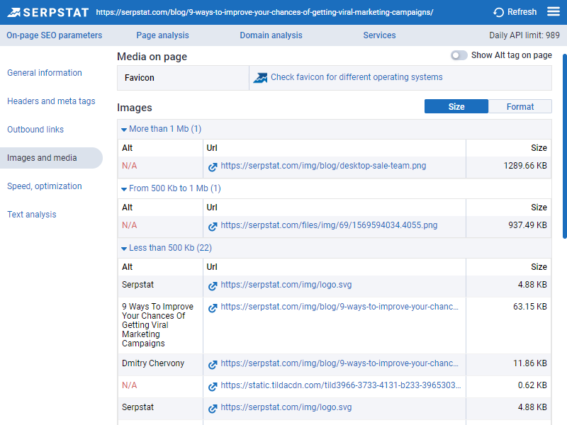Go to Outbound links section

(35, 130)
